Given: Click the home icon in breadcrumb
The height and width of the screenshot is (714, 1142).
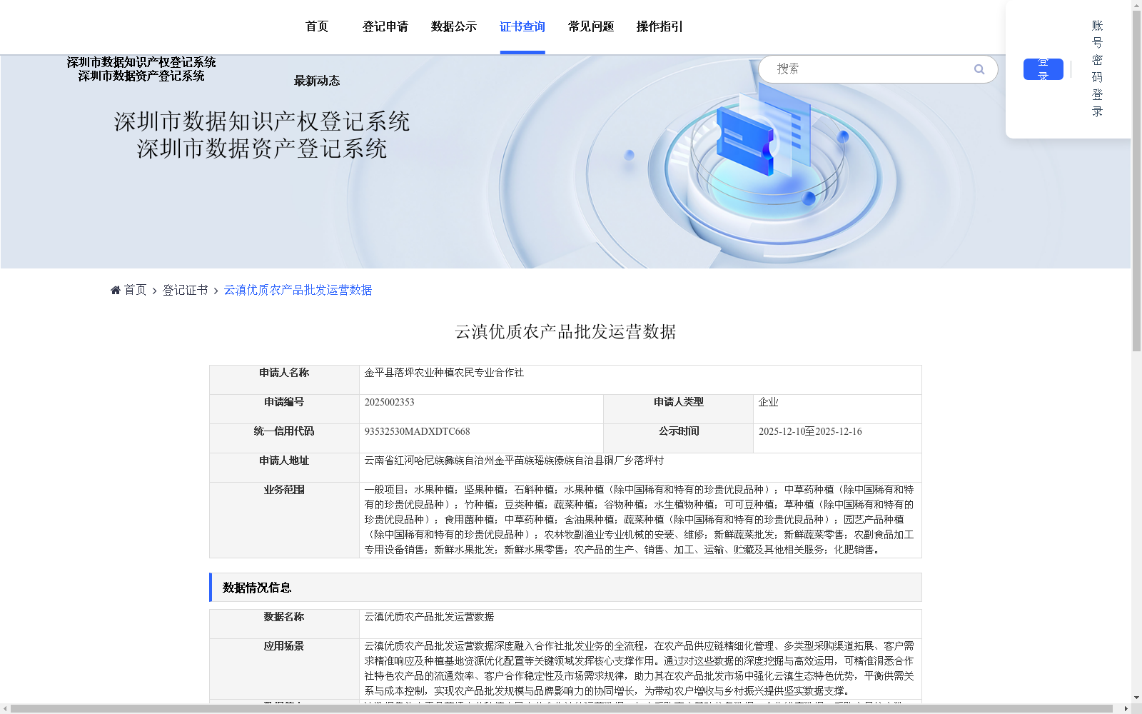Looking at the screenshot, I should point(116,290).
